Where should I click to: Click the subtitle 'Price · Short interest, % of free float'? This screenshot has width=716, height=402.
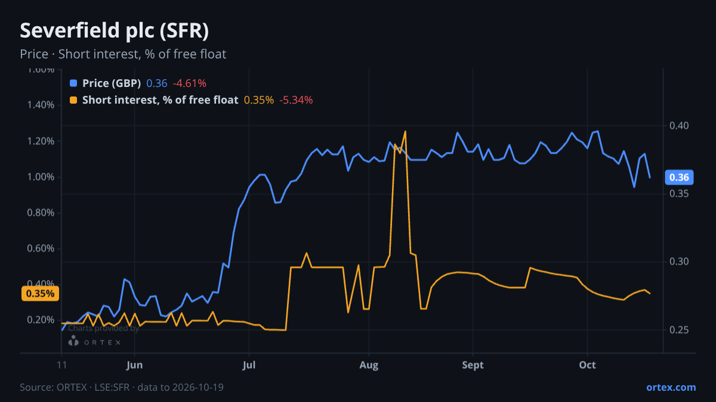point(123,54)
